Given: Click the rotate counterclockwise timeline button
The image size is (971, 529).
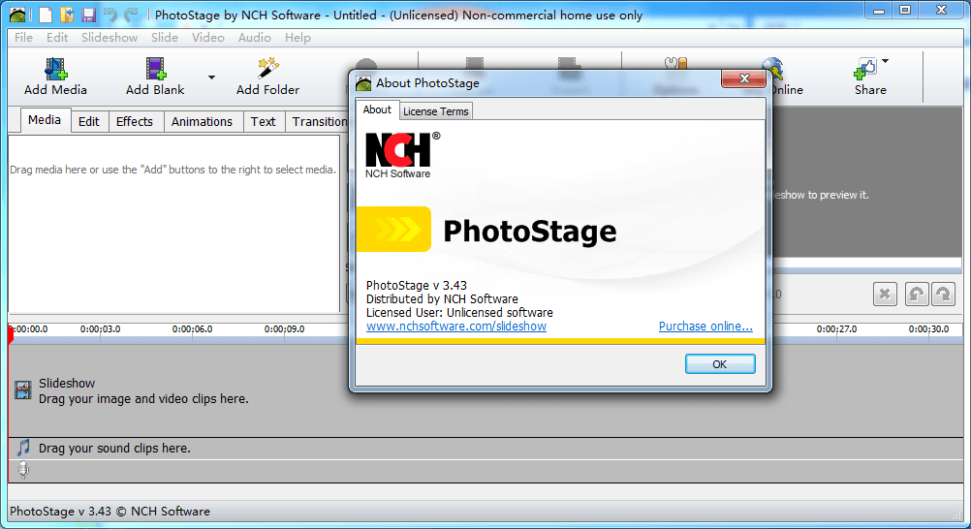Looking at the screenshot, I should point(917,295).
